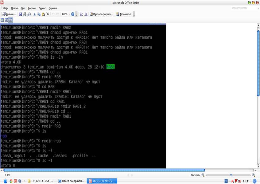Click the red V tray icon

click(x=236, y=181)
